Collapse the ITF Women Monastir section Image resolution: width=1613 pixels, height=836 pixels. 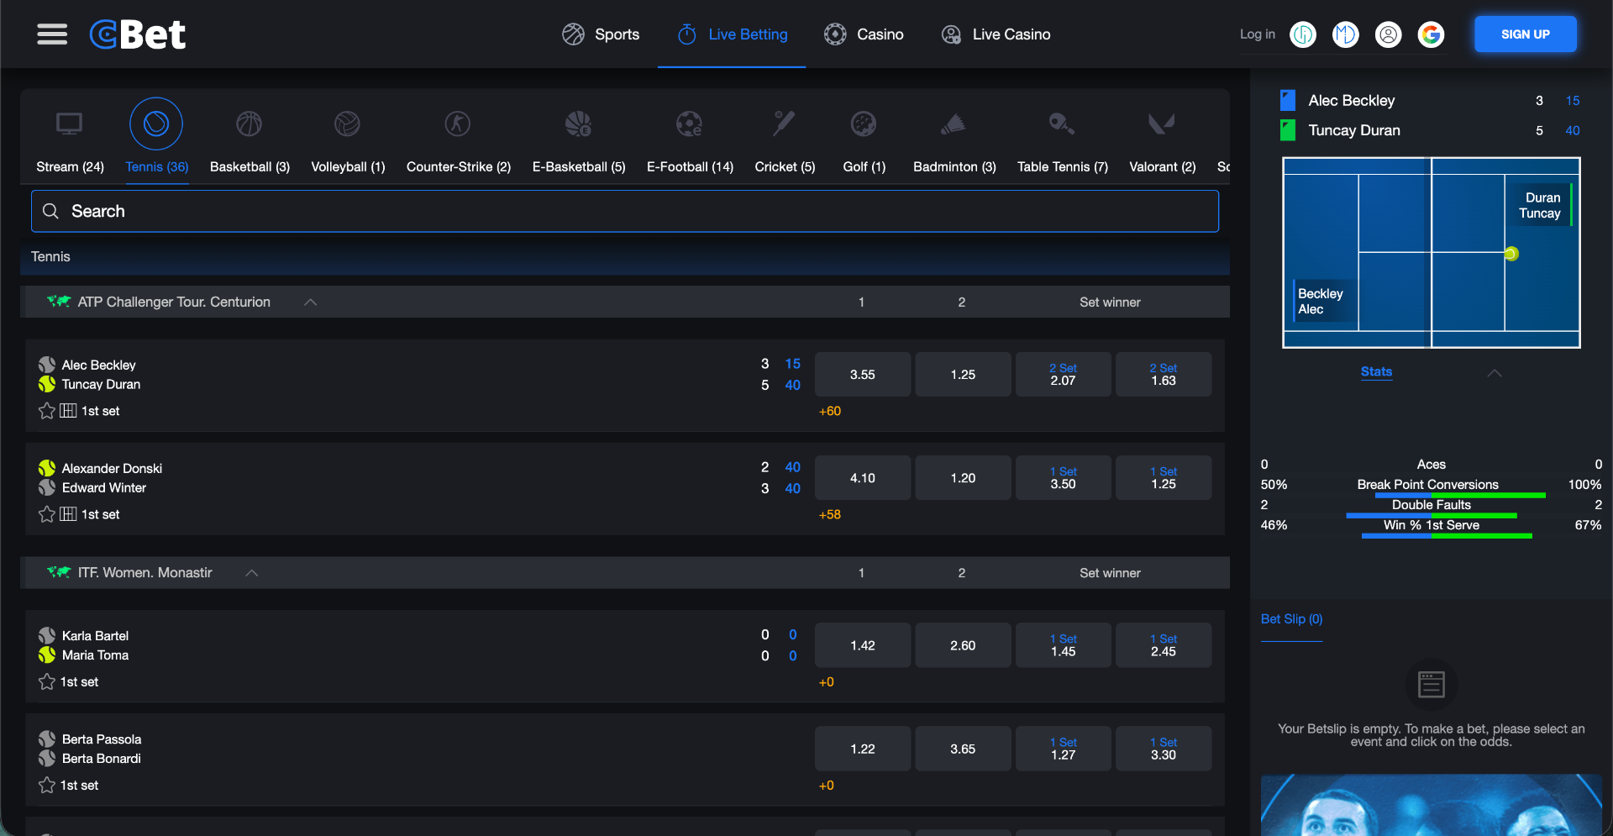(x=251, y=573)
